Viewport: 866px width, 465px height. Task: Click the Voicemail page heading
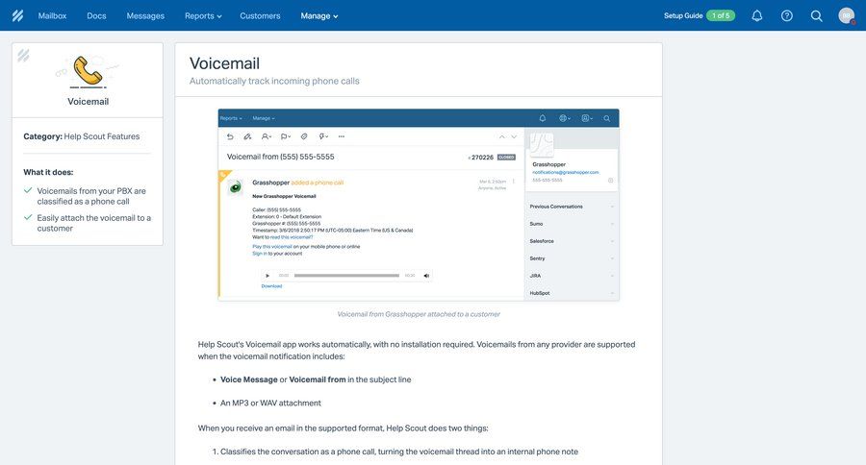click(224, 63)
